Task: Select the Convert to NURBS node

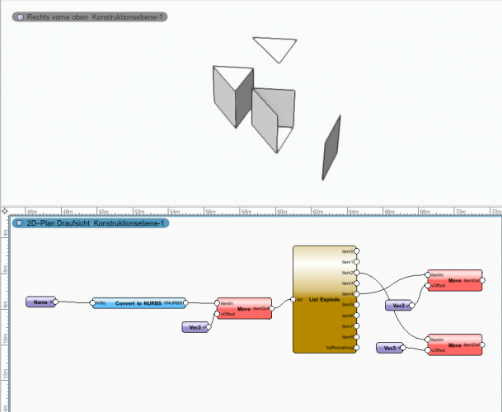Action: click(138, 303)
